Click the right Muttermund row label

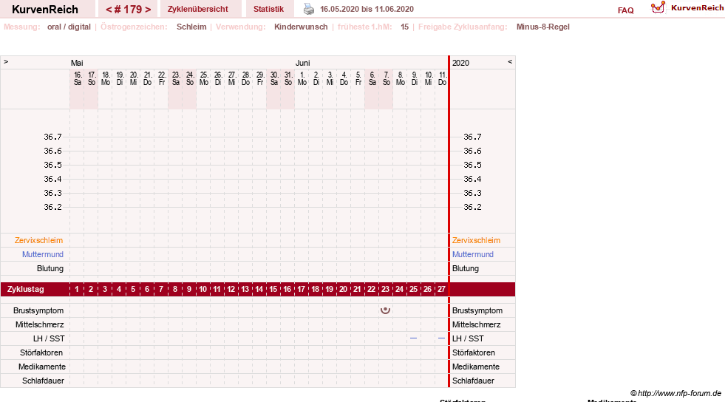472,254
